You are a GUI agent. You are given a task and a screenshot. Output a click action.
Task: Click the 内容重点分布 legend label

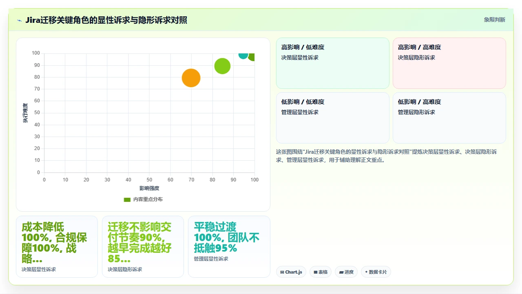pos(148,199)
